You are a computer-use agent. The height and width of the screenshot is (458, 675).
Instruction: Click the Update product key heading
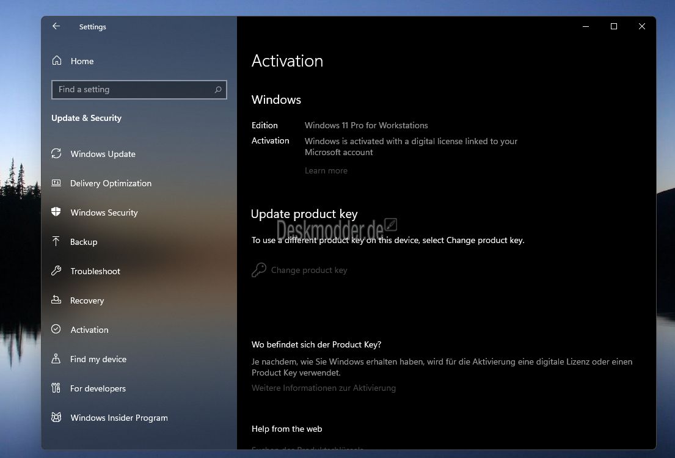tap(304, 214)
